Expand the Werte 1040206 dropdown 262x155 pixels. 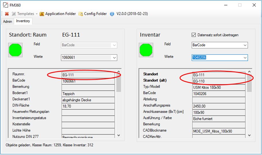(x=245, y=58)
